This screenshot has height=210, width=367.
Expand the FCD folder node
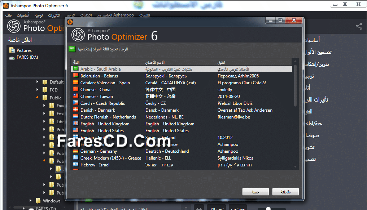(x=37, y=90)
